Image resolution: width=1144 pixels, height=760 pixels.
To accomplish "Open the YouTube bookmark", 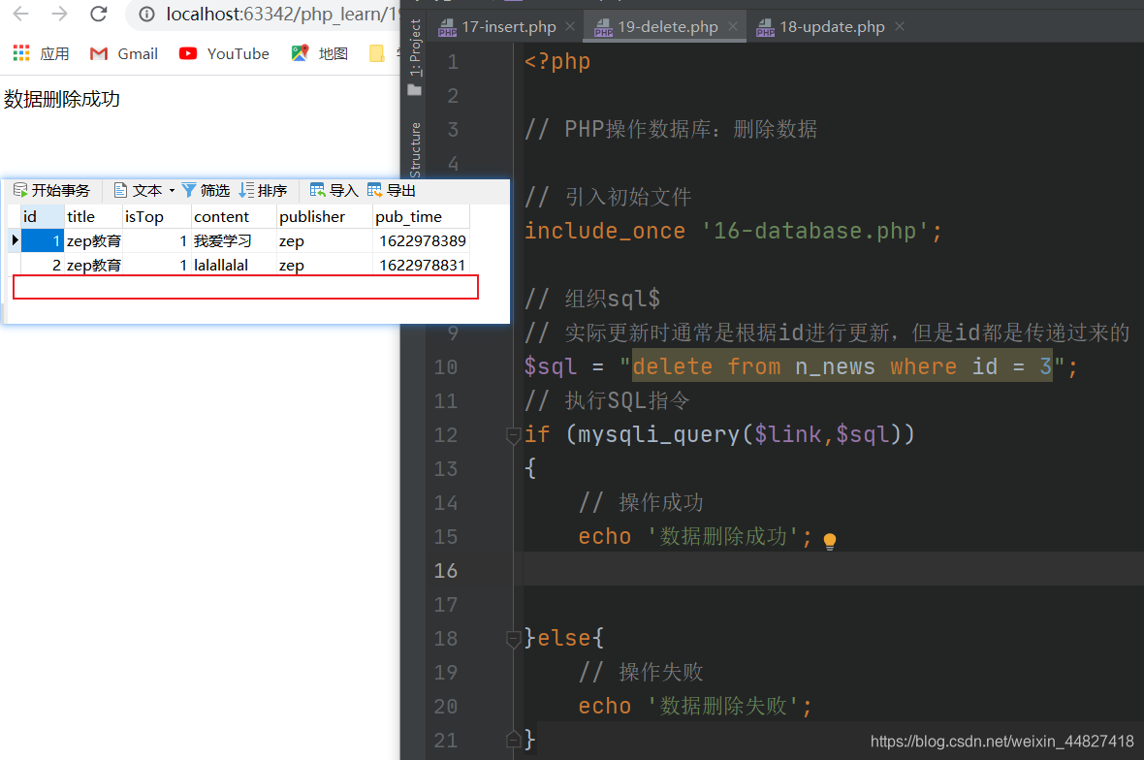I will coord(224,53).
